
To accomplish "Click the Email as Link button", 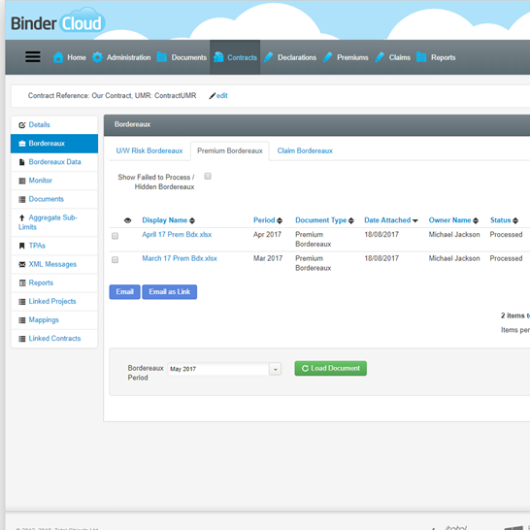I will [x=169, y=292].
